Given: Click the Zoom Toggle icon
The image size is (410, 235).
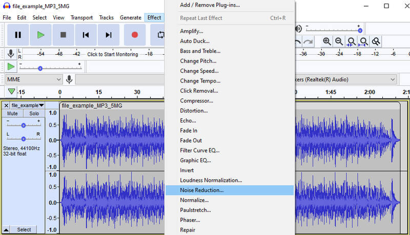Looking at the screenshot, I should tap(376, 41).
